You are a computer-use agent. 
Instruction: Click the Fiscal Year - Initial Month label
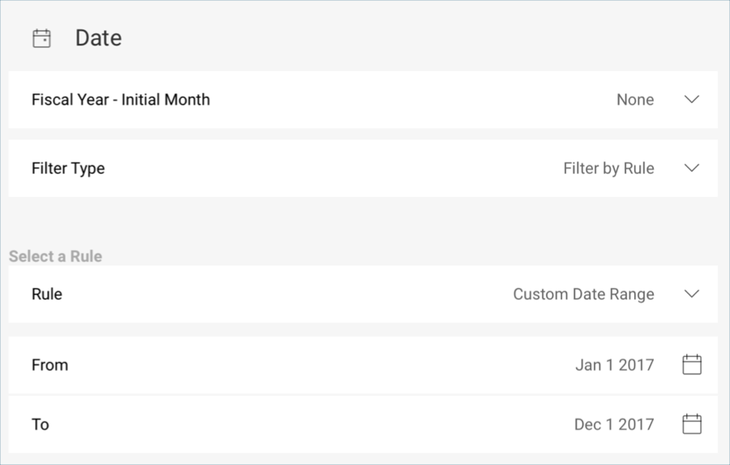[x=121, y=100]
